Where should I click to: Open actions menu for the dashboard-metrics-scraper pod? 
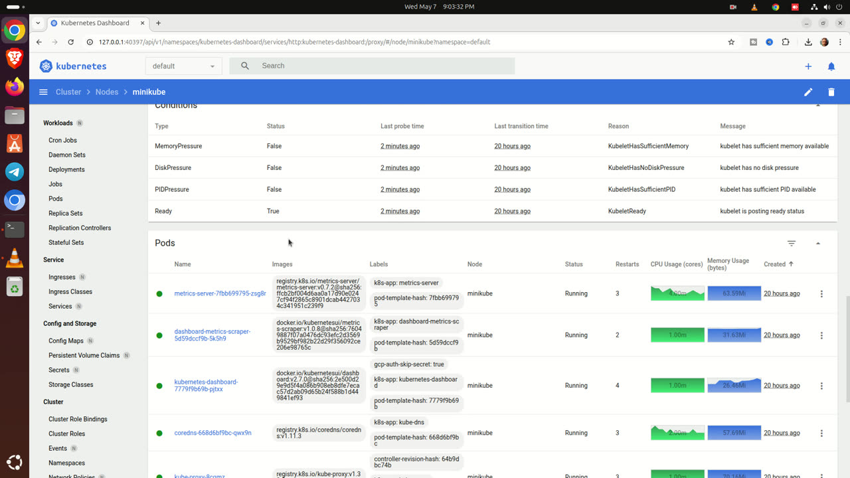click(x=821, y=335)
